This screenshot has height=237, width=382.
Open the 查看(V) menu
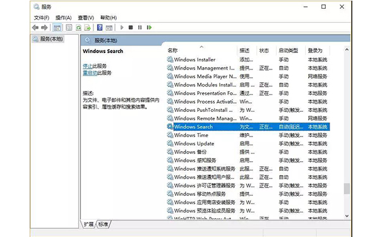[x=86, y=18]
